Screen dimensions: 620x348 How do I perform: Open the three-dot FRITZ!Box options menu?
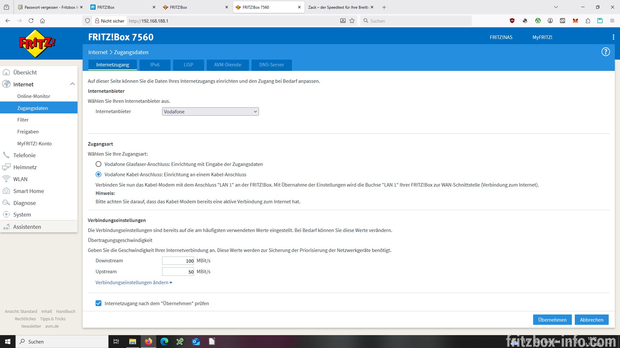coord(613,37)
